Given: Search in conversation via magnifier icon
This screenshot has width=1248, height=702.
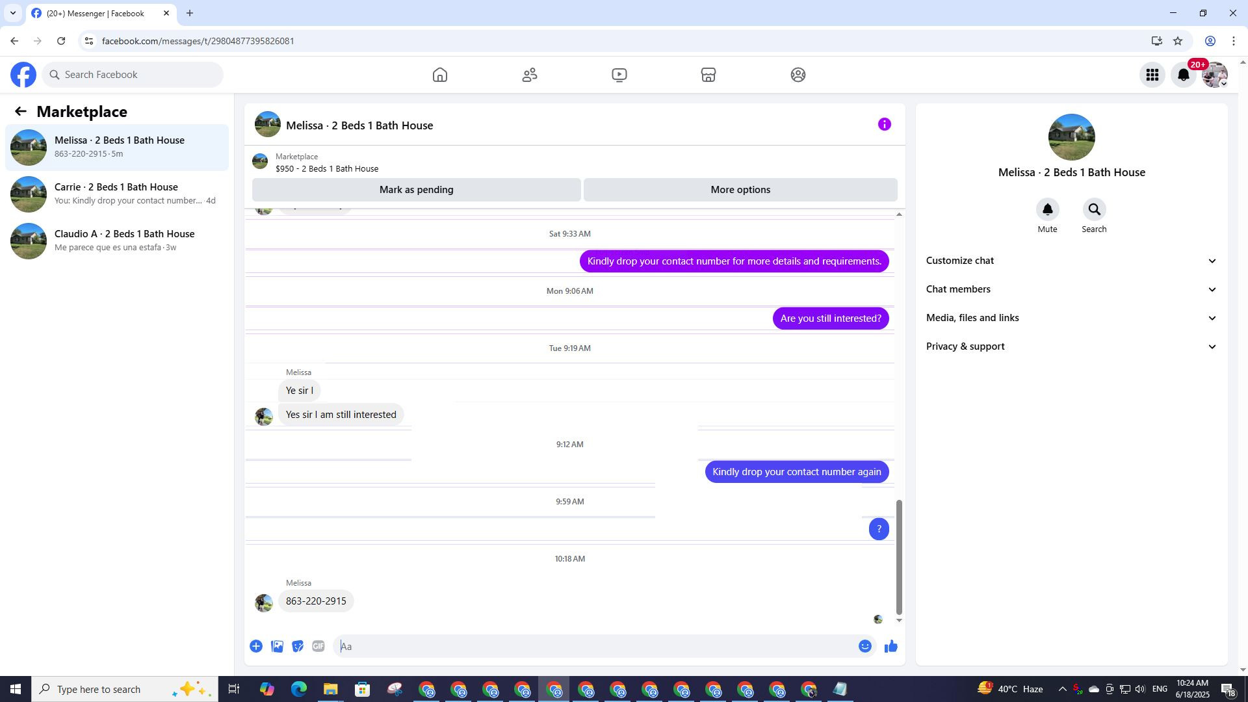Looking at the screenshot, I should (1094, 209).
